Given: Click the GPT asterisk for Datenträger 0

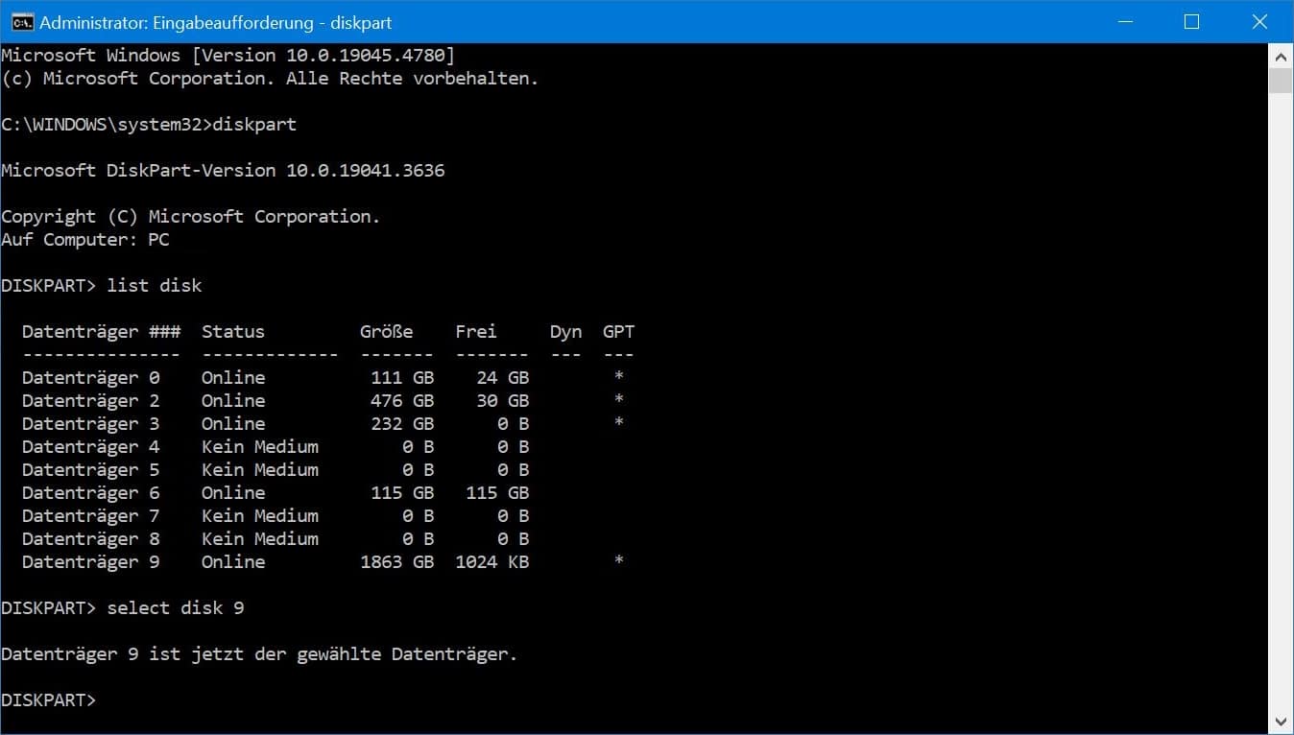Looking at the screenshot, I should [619, 377].
